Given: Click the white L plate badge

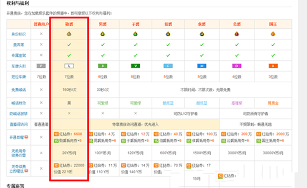Looking at the screenshot, I should point(69,66).
